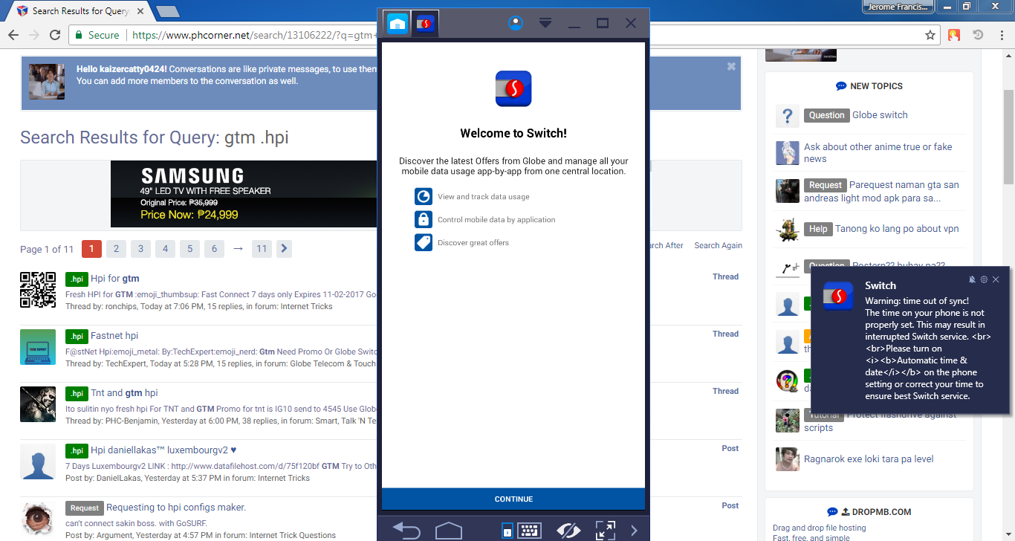Screen dimensions: 1015x541
Task: Click the PHC-Benjamin avatar thumbnail
Action: [38, 404]
